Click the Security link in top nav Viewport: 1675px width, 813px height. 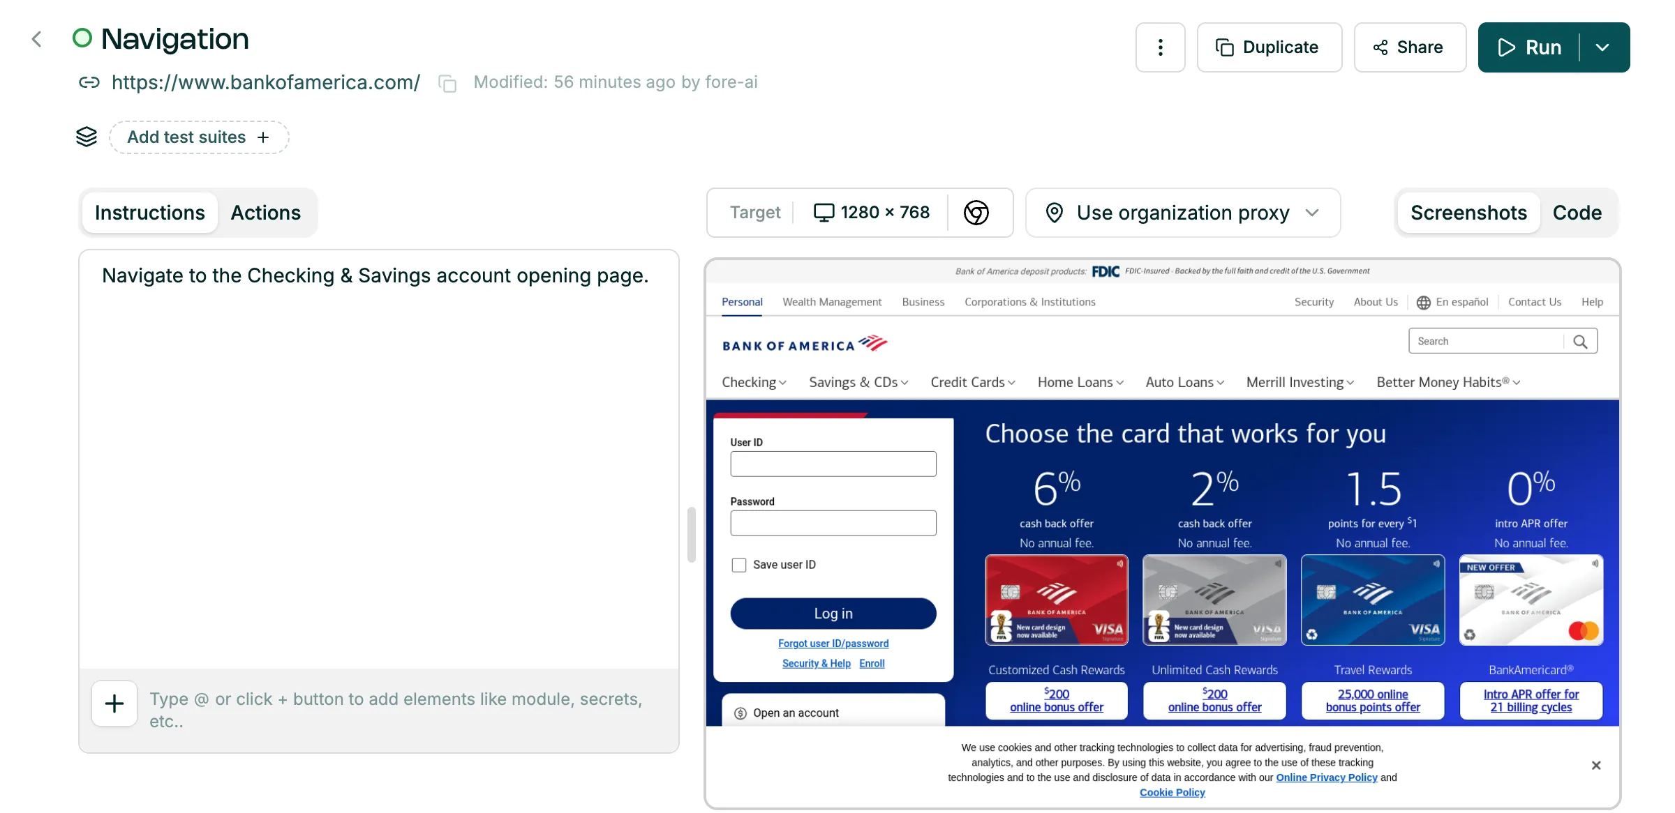tap(1314, 302)
